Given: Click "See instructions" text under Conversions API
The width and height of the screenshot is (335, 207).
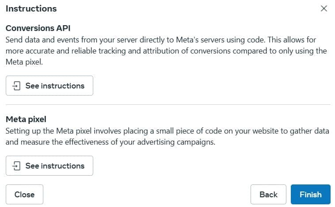Looking at the screenshot, I should click(55, 86).
